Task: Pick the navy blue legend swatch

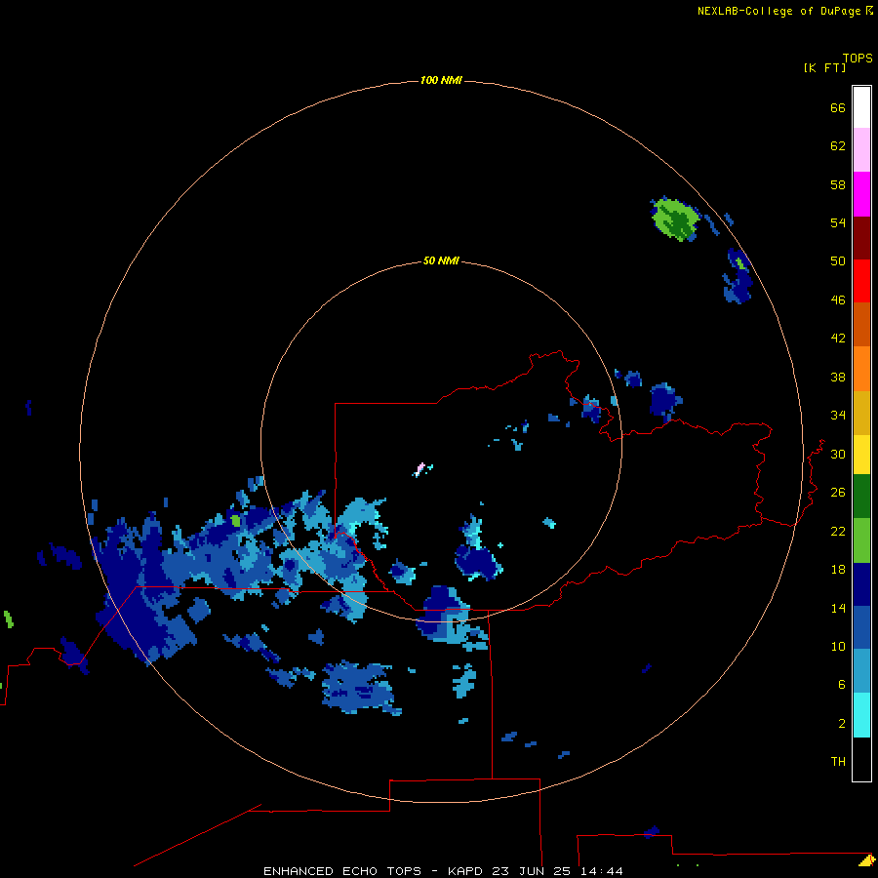Action: 861,584
